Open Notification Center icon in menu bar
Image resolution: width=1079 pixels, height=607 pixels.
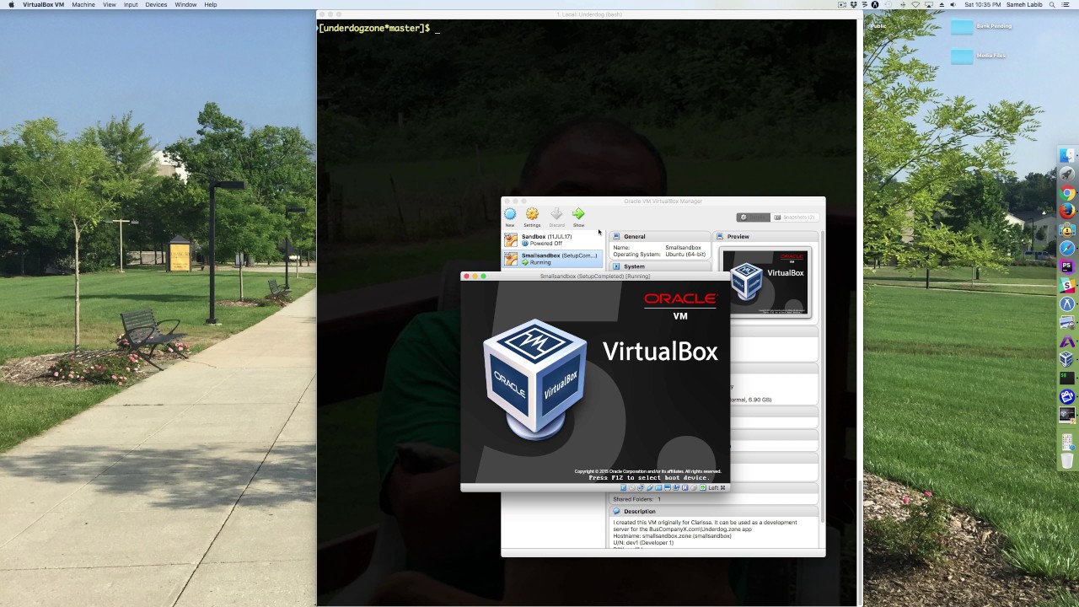[x=1066, y=4]
